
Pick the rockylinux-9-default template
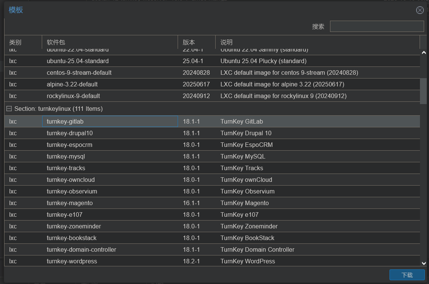[73, 96]
